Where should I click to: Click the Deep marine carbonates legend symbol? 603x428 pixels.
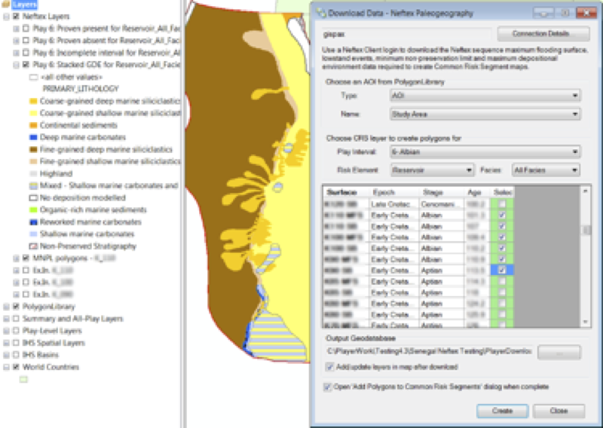point(33,138)
